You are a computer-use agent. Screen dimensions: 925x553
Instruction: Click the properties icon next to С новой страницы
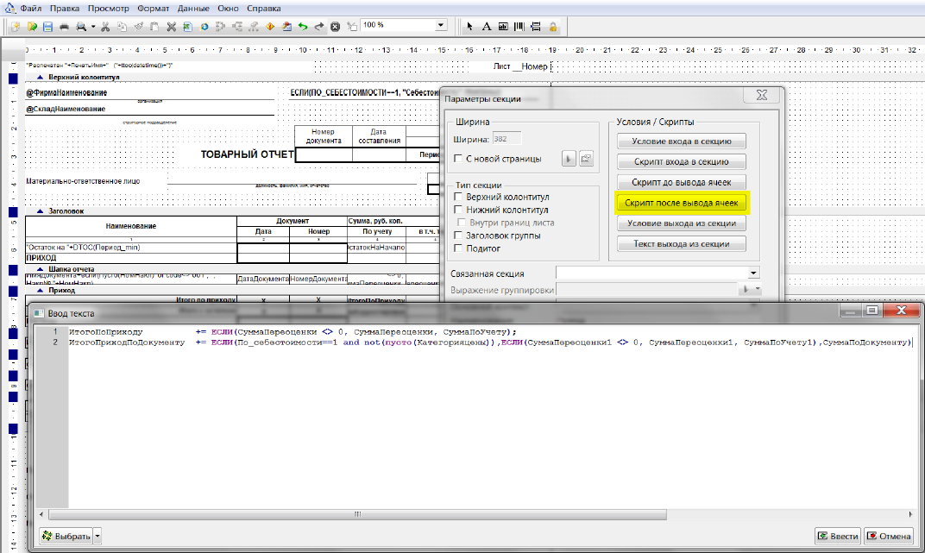point(586,159)
